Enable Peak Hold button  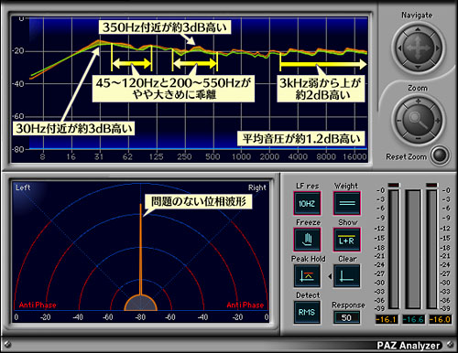[307, 276]
